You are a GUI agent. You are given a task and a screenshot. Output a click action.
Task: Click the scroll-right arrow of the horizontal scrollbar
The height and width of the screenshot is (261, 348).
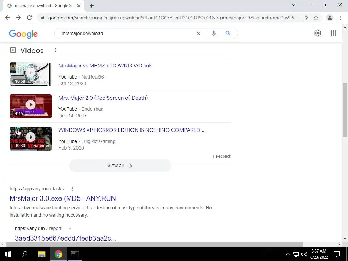(340, 244)
